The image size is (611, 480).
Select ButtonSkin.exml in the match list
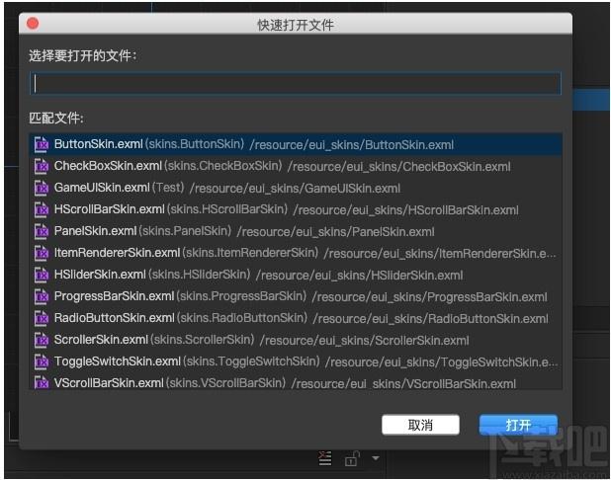pos(296,144)
